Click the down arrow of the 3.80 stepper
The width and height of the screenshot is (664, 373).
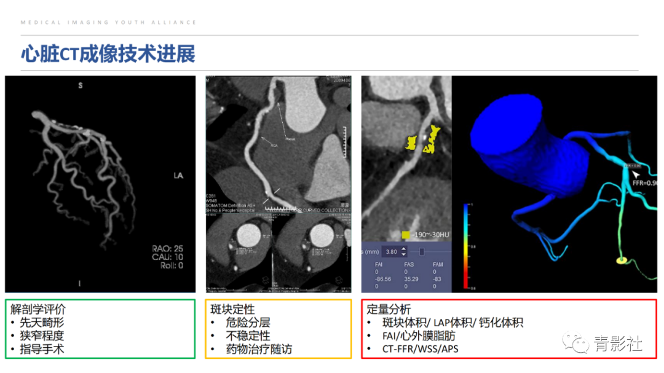403,254
